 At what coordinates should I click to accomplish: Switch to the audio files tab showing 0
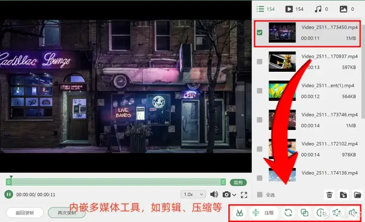coord(321,9)
